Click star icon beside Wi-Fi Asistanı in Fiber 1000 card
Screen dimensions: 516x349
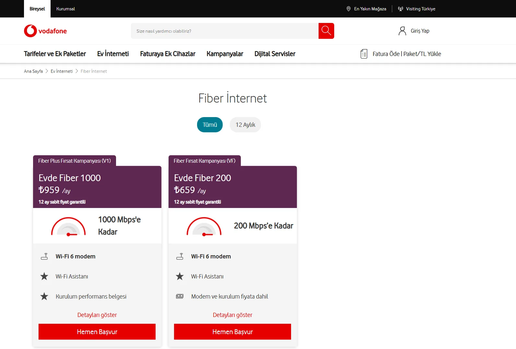44,276
